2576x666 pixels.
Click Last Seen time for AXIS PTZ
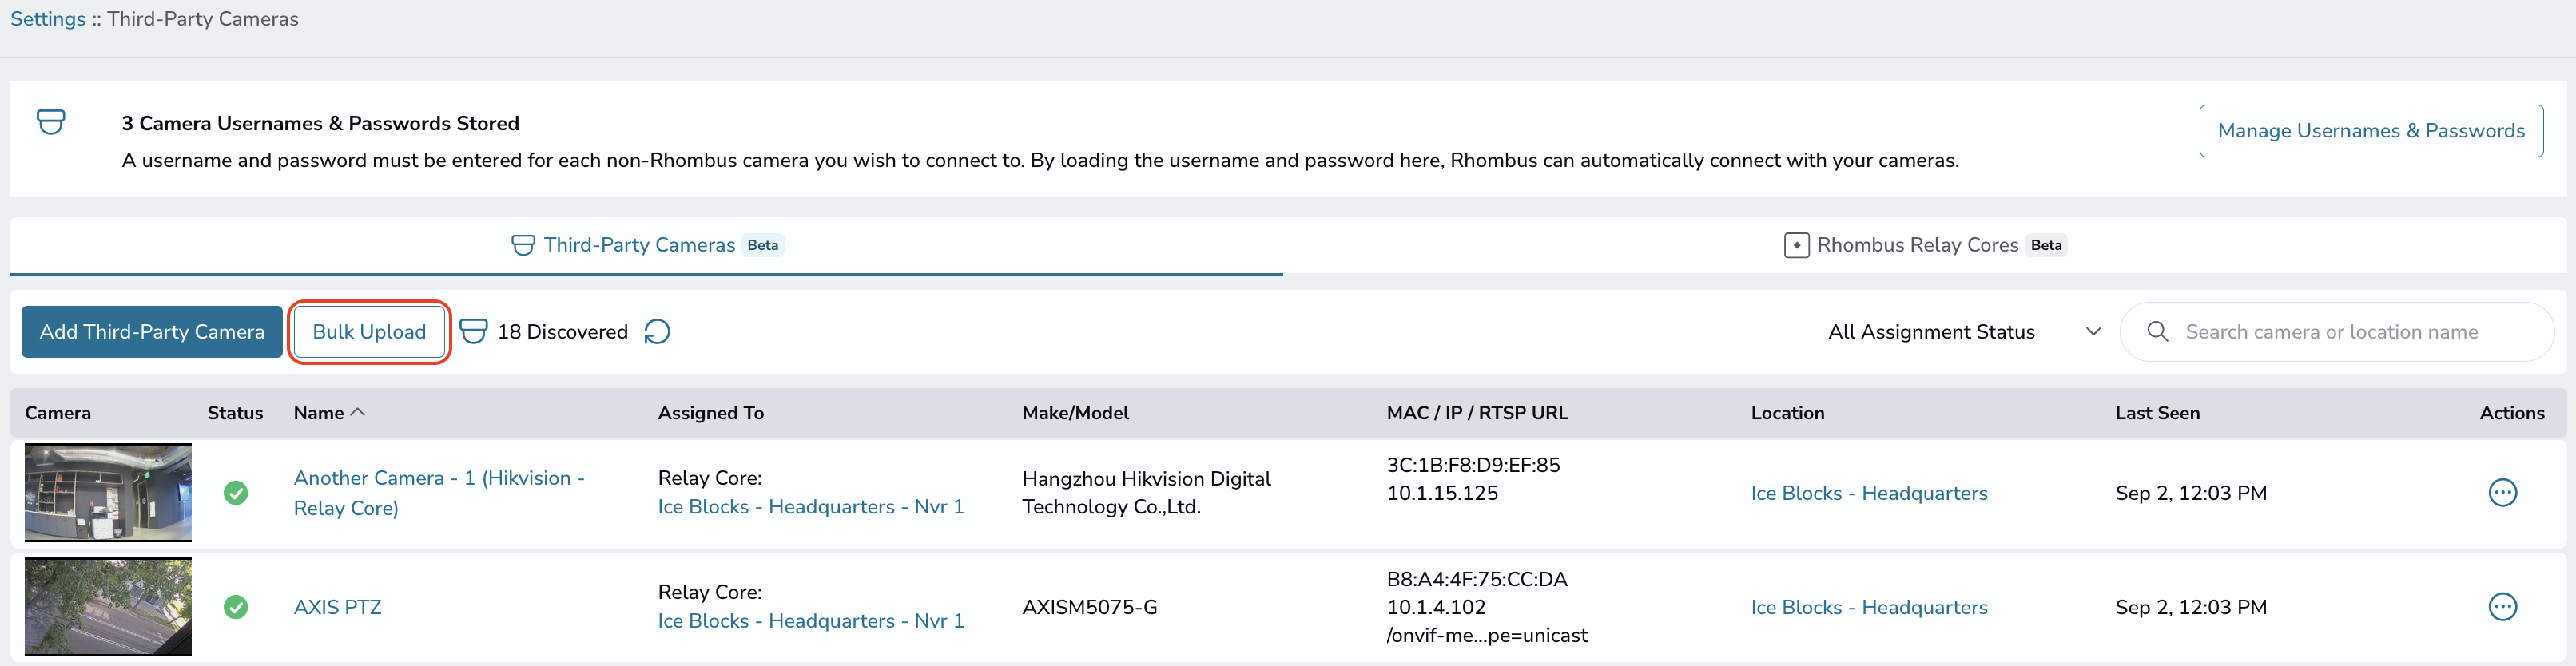pos(2191,607)
